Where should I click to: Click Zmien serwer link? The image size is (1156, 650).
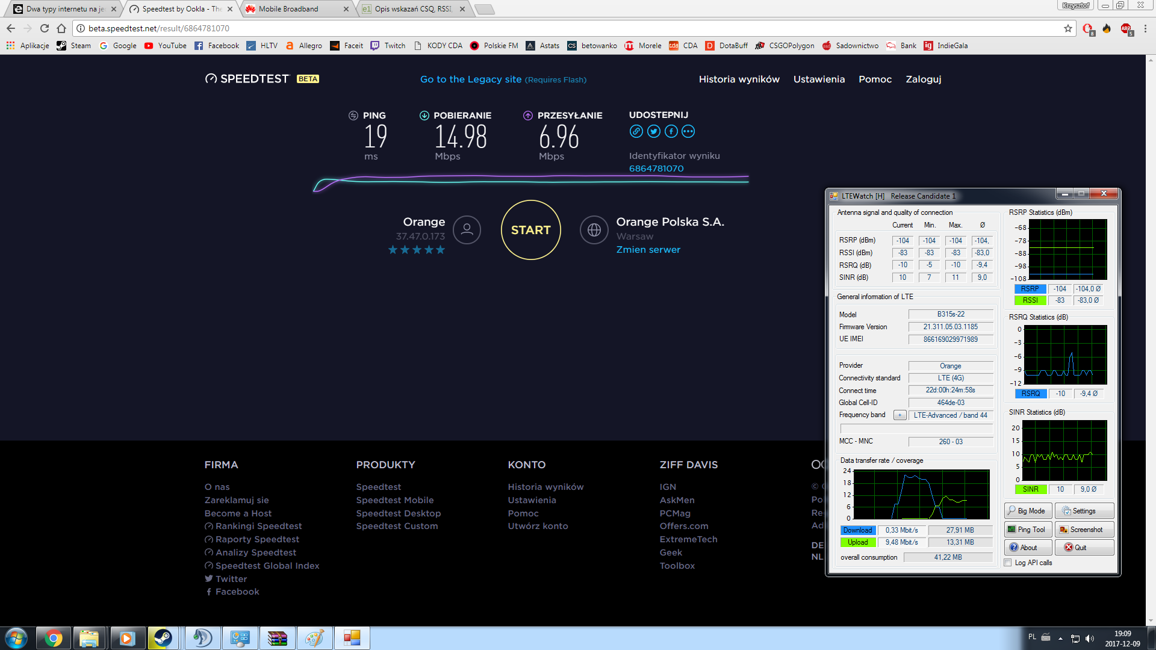point(648,250)
